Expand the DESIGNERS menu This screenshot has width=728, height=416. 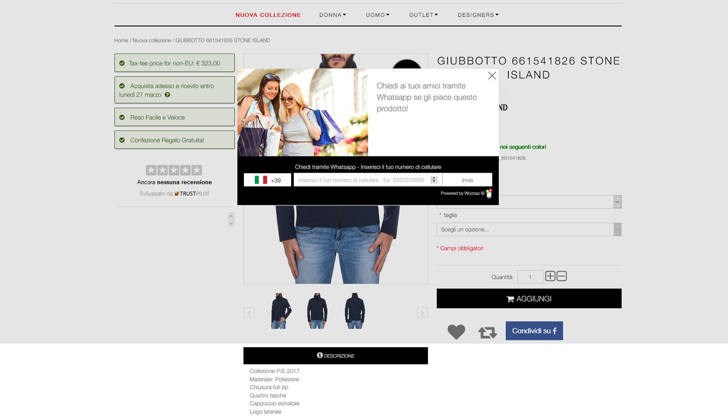pyautogui.click(x=478, y=15)
